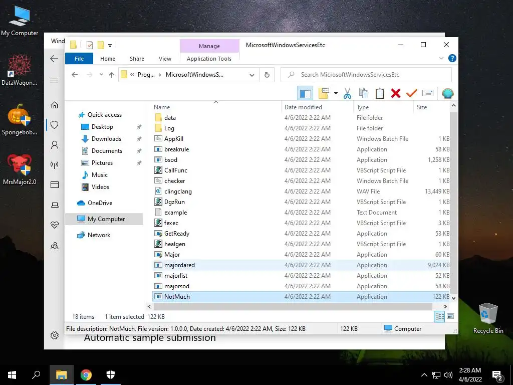Select the GetReady application
This screenshot has width=513, height=385.
pos(177,234)
